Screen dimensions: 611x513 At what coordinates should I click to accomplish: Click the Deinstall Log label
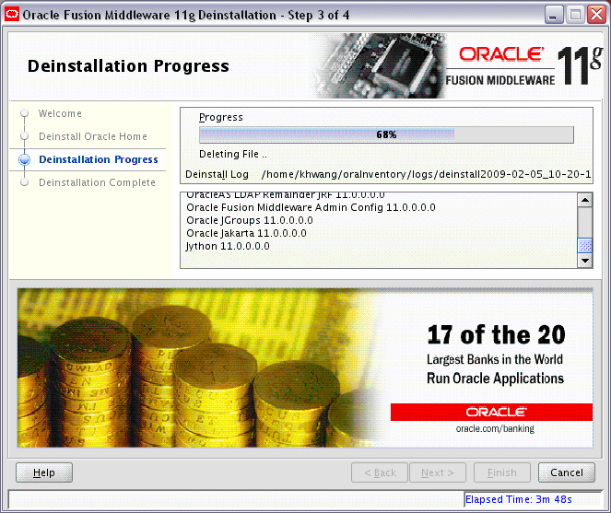coord(217,174)
